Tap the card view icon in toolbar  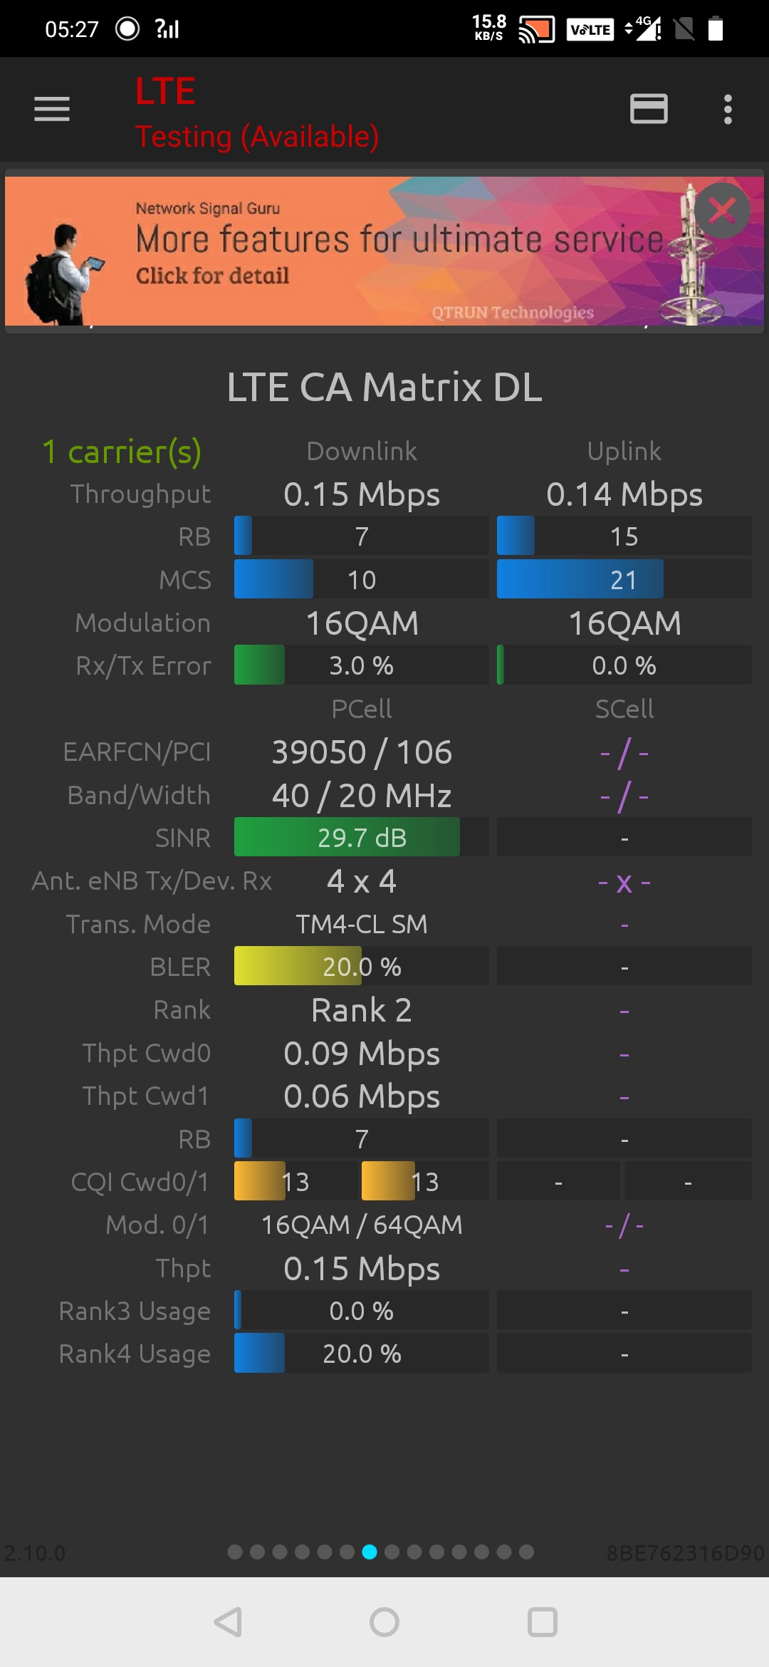click(x=649, y=109)
